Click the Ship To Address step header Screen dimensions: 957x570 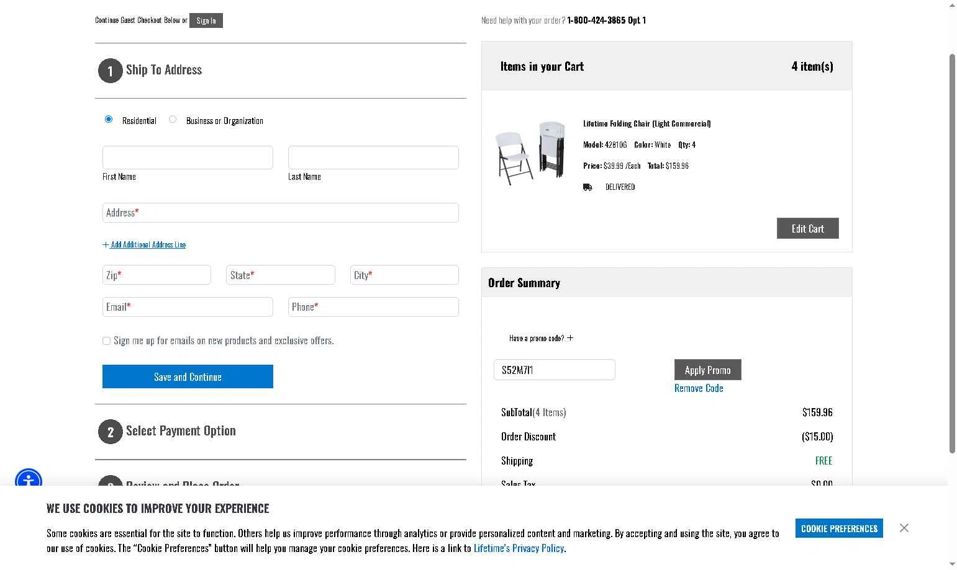pyautogui.click(x=164, y=70)
